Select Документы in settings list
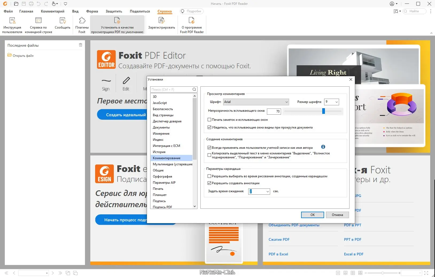 (x=161, y=127)
